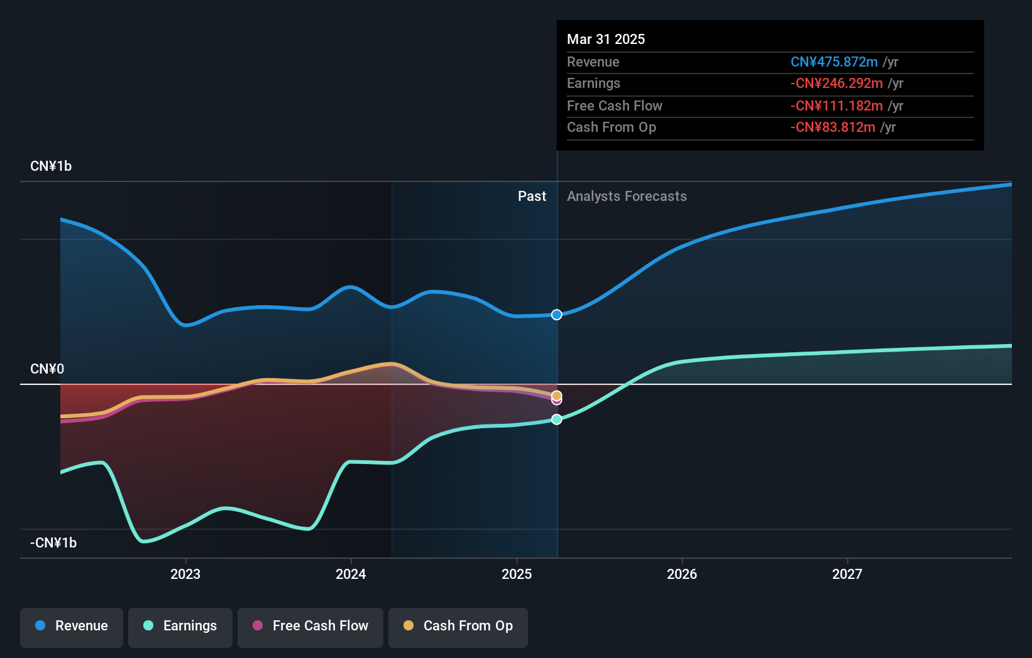Click the Past label on chart

pos(532,196)
